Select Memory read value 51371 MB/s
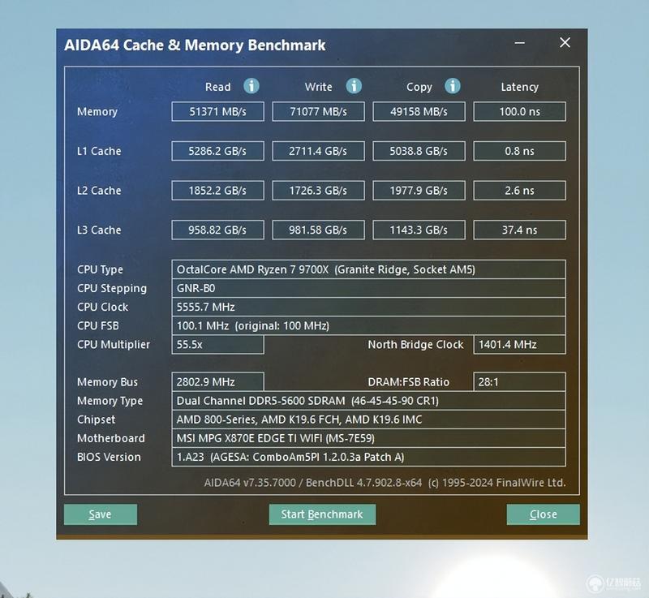This screenshot has height=598, width=649. coord(217,112)
